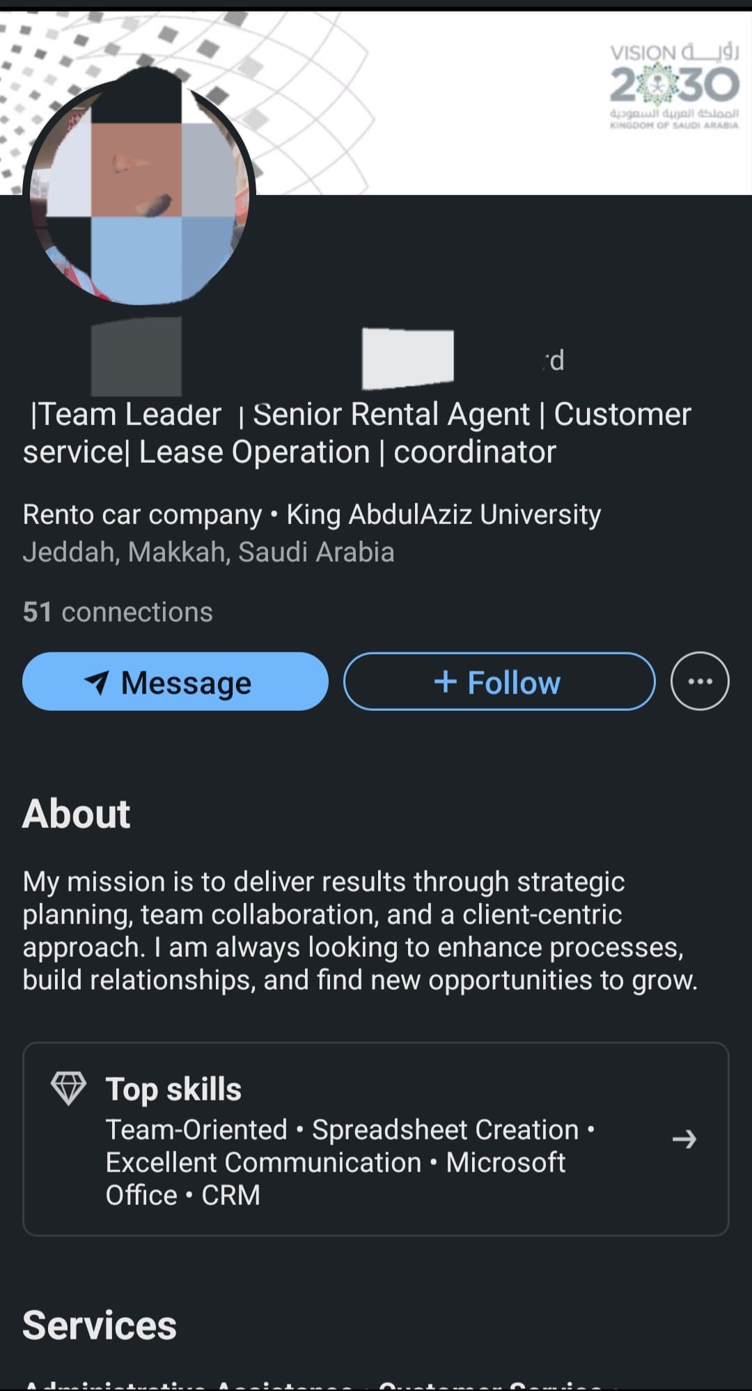Screen dimensions: 752x1391
Task: View the 51 connections list
Action: (118, 612)
